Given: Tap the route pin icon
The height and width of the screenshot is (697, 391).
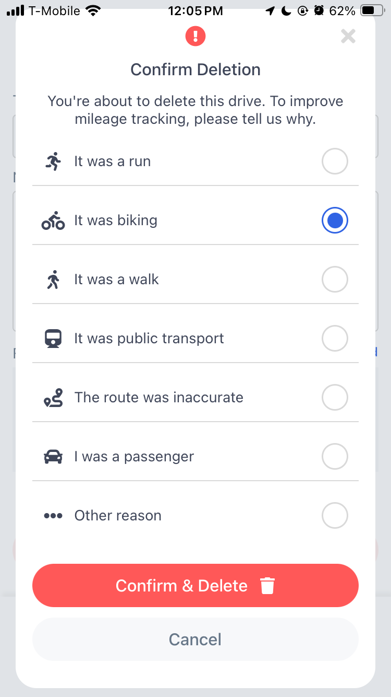Looking at the screenshot, I should point(53,398).
